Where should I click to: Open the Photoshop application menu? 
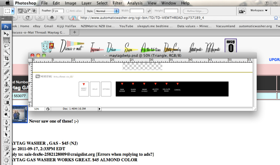click(25, 3)
